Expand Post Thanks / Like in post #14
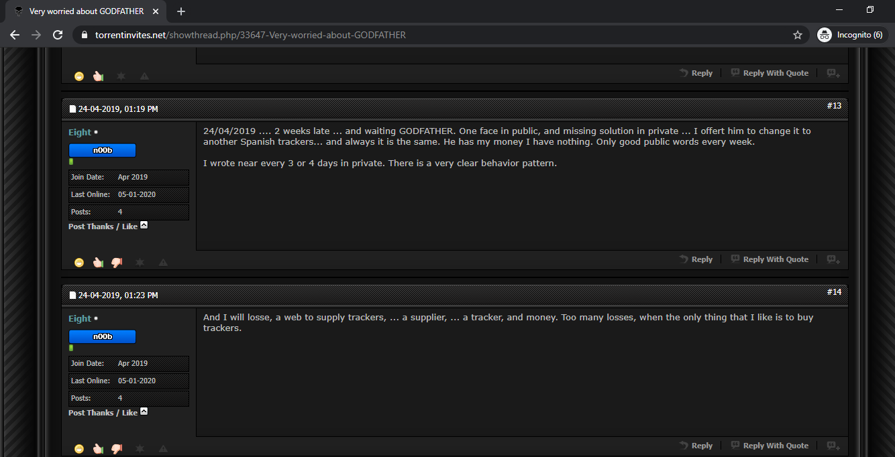 pos(144,412)
